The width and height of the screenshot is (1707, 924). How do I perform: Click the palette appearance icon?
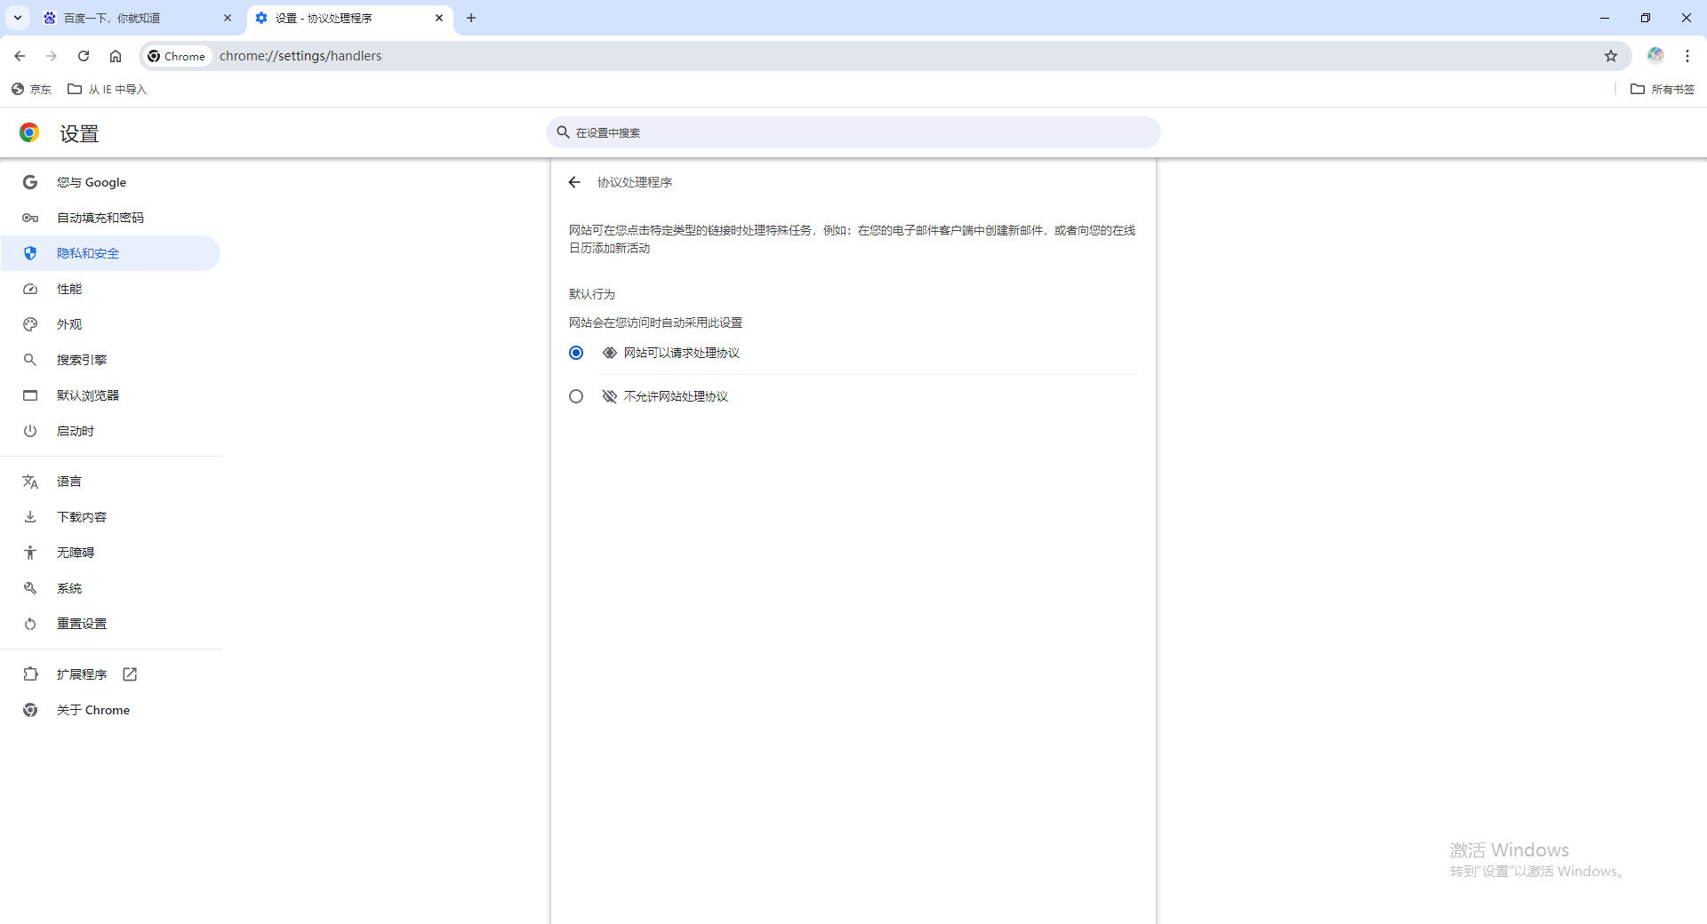(30, 324)
